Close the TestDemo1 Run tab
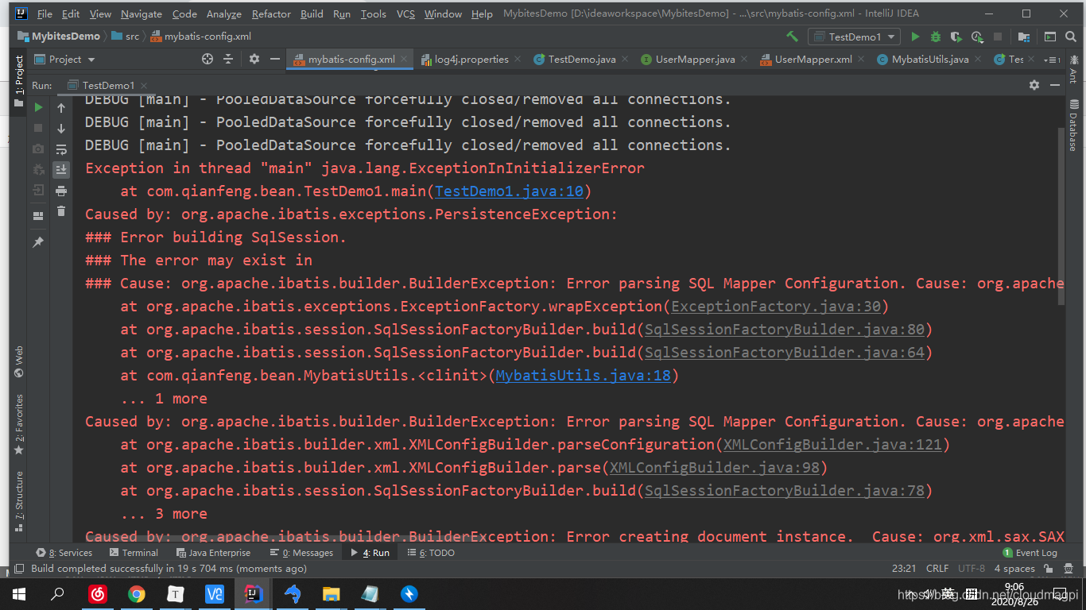 [145, 85]
